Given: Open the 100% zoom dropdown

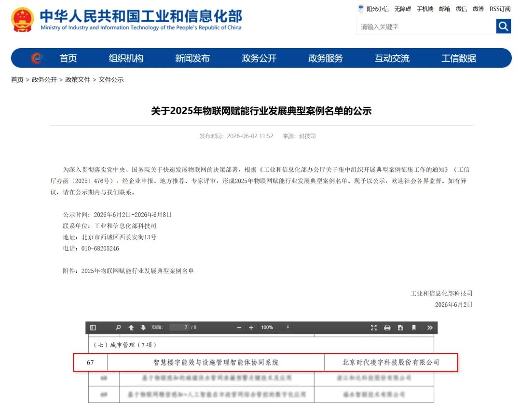Looking at the screenshot, I should tap(275, 327).
